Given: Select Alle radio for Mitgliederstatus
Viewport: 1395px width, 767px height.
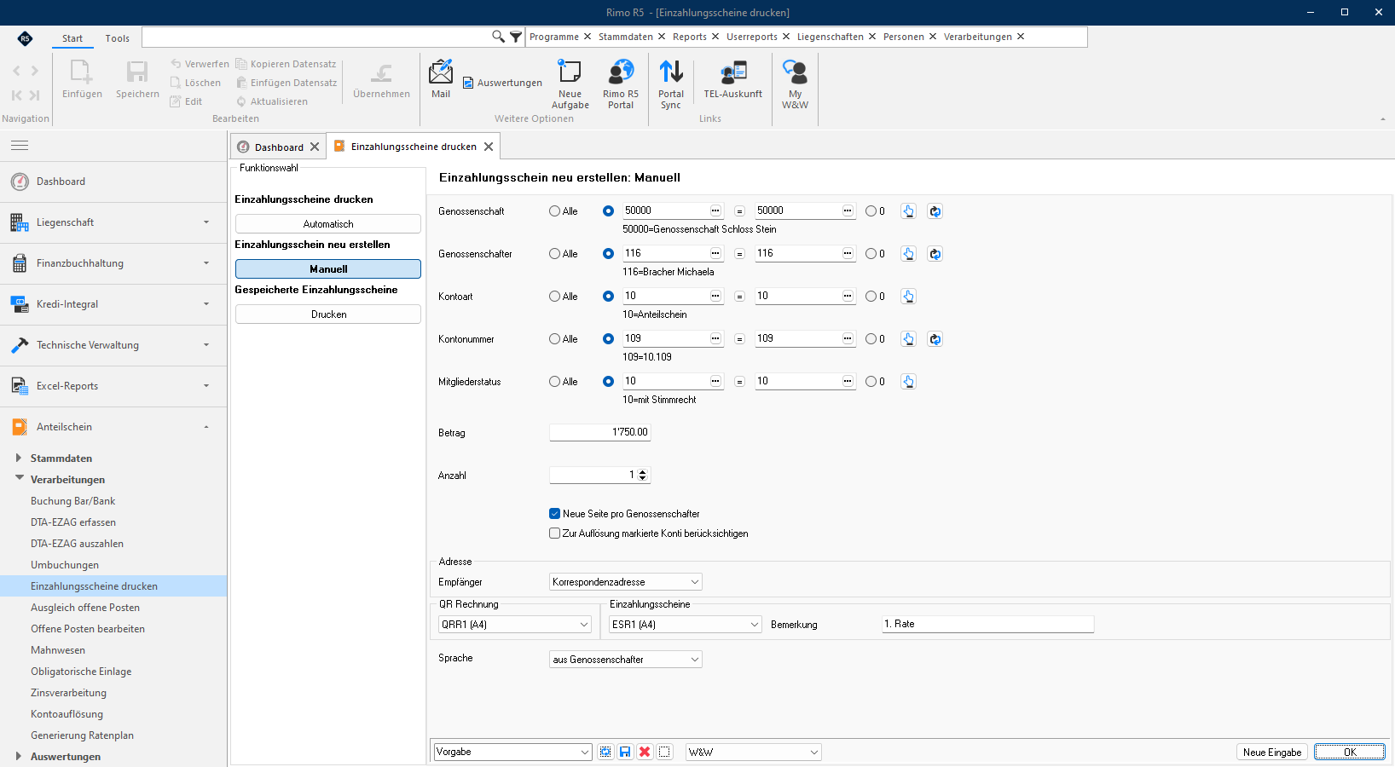Looking at the screenshot, I should pos(555,382).
